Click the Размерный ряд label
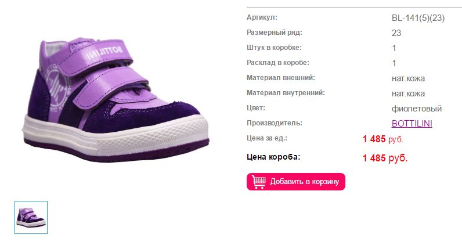The width and height of the screenshot is (462, 245). [275, 33]
